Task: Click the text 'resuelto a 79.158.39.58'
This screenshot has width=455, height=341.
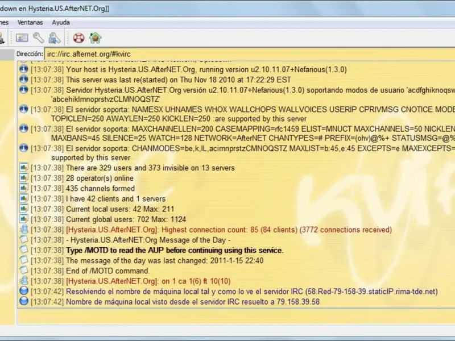Action: (280, 302)
